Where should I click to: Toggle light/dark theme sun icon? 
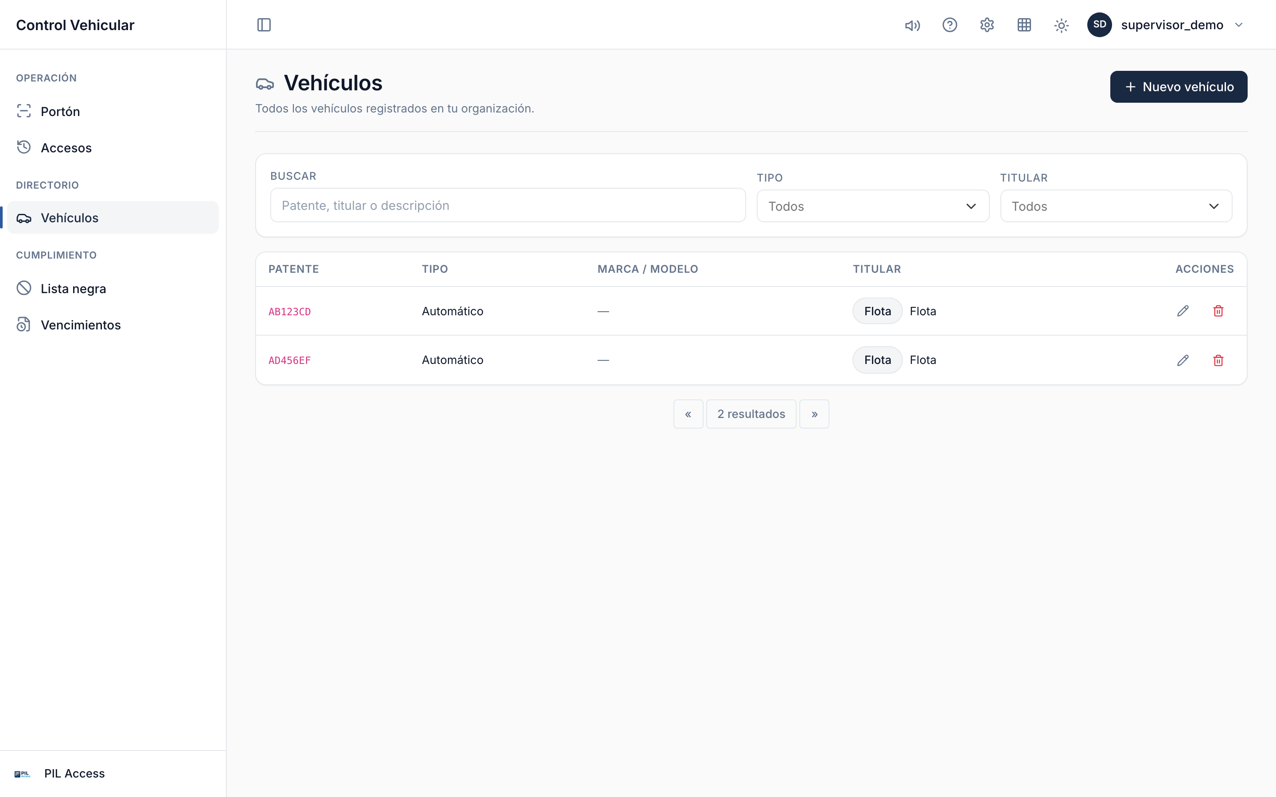[x=1062, y=25]
